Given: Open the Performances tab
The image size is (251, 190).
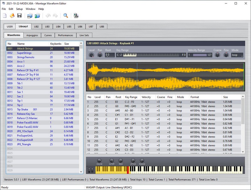Looking at the screenshot, I should (x=66, y=35).
